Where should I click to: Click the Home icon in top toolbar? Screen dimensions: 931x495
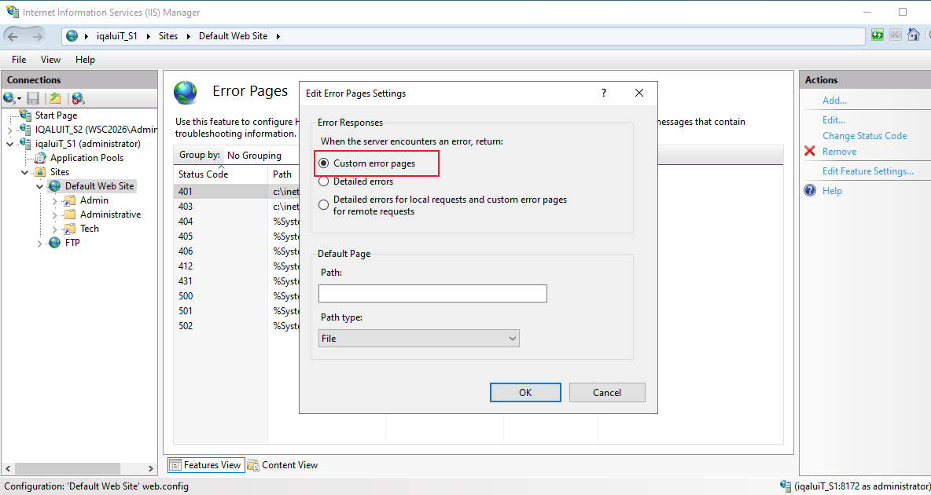click(x=914, y=35)
